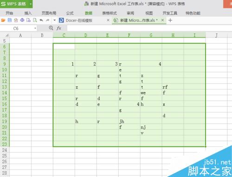
Task: Click the undo arrow icon
Action: (x=41, y=20)
